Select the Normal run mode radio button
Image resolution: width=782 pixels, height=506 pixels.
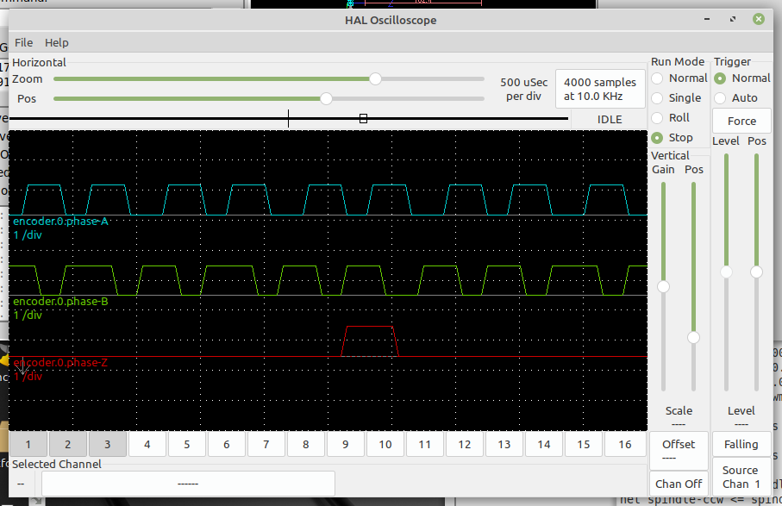click(658, 78)
